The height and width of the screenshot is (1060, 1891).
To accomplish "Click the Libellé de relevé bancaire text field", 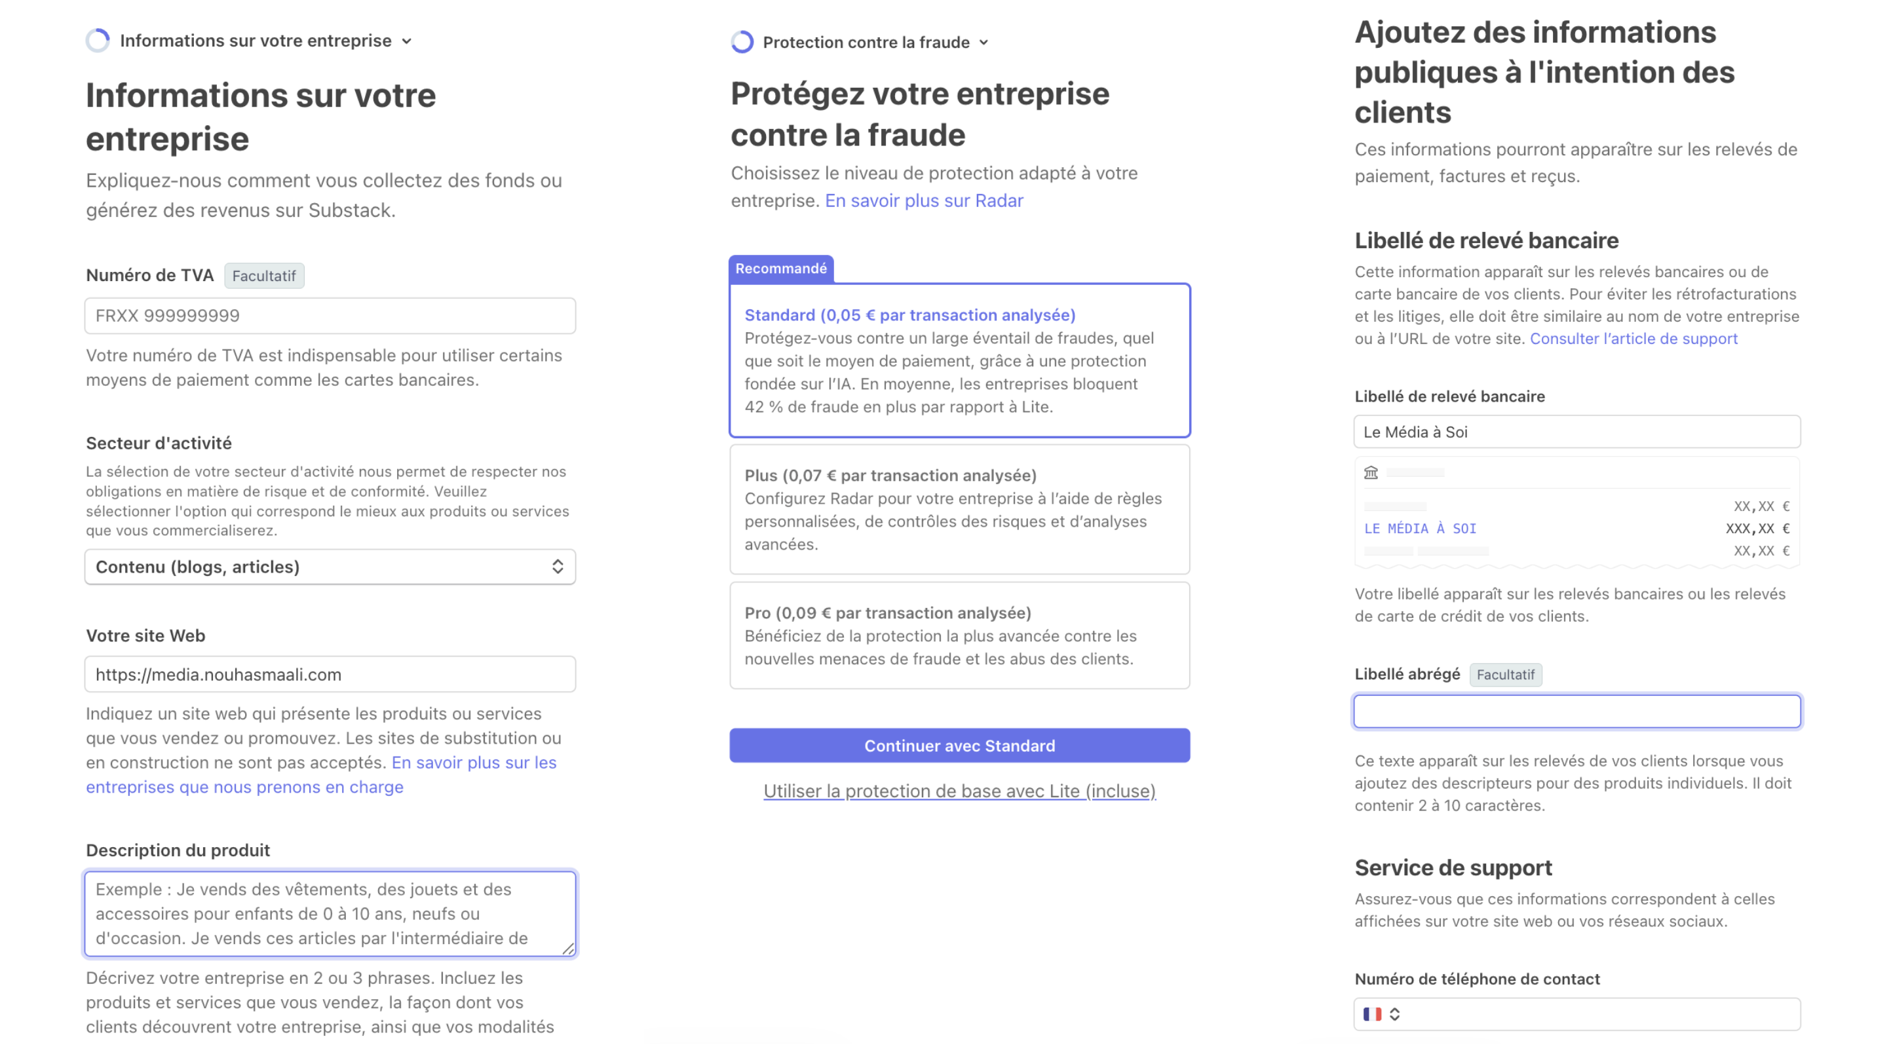I will [x=1576, y=432].
